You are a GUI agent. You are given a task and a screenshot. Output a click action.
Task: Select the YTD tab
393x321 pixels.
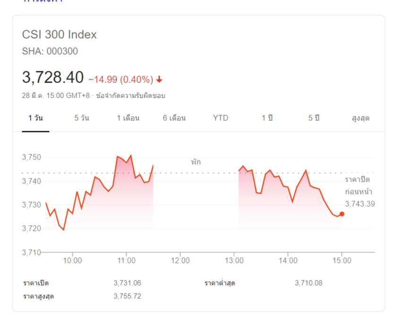coord(221,118)
